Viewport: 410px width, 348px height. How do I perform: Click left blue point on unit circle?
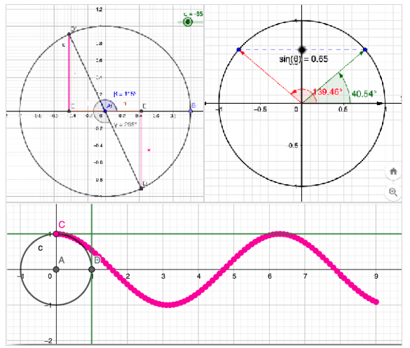click(238, 50)
